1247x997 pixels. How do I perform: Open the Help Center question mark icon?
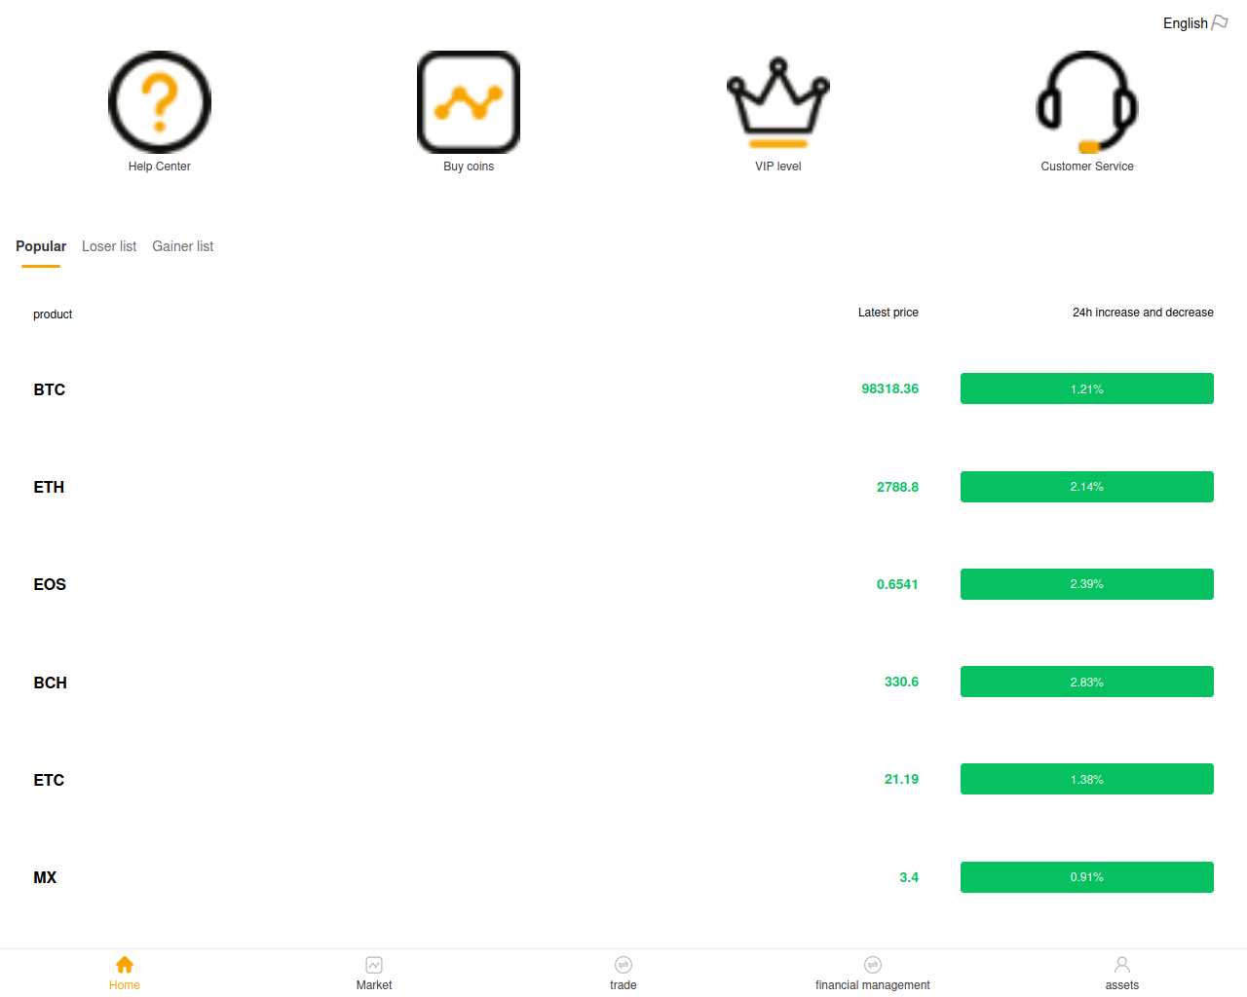(x=160, y=102)
